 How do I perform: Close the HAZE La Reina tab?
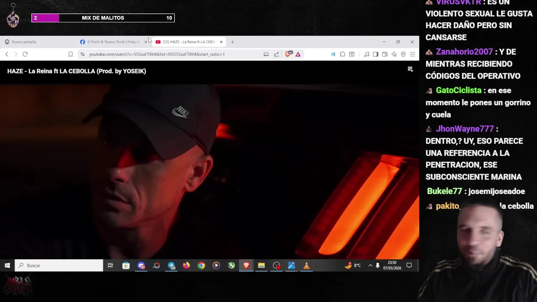221,42
